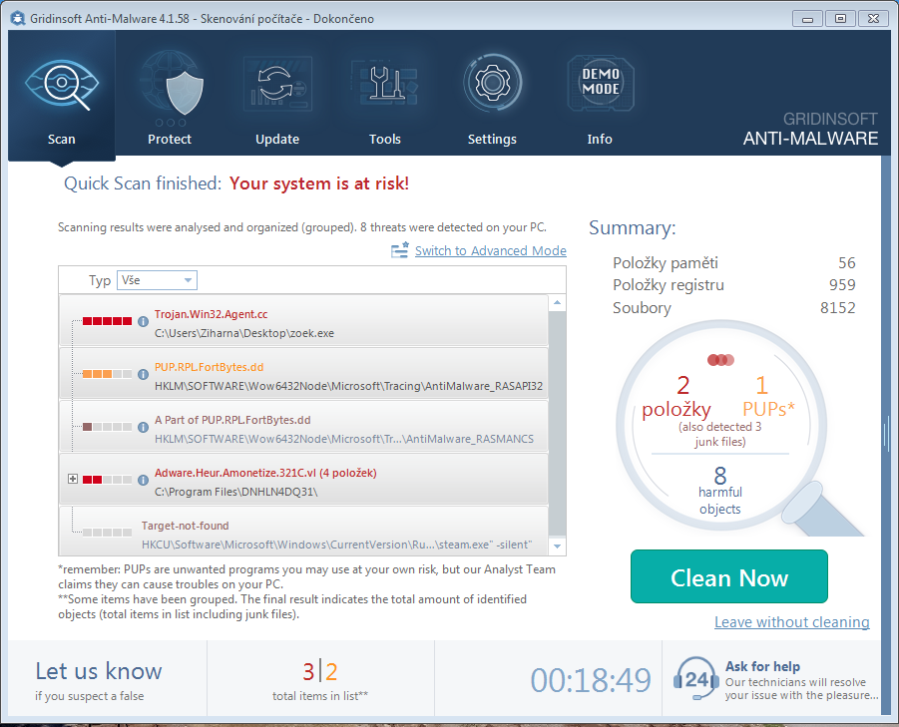Select the Settings tab label
899x727 pixels.
tap(492, 140)
